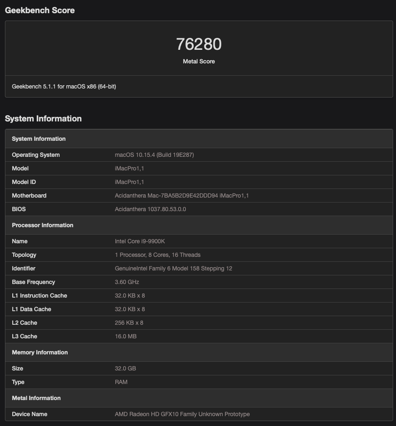Select 'Acidanthera 1037.80.53.0.0' BIOS value

[150, 209]
